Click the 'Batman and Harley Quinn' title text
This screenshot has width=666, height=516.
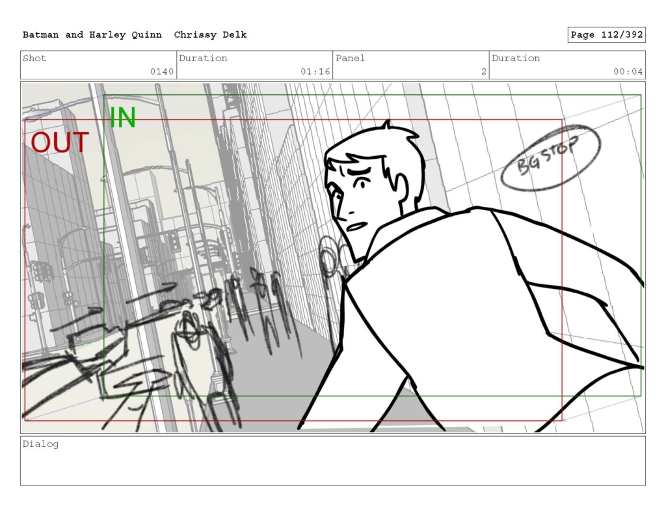(92, 35)
